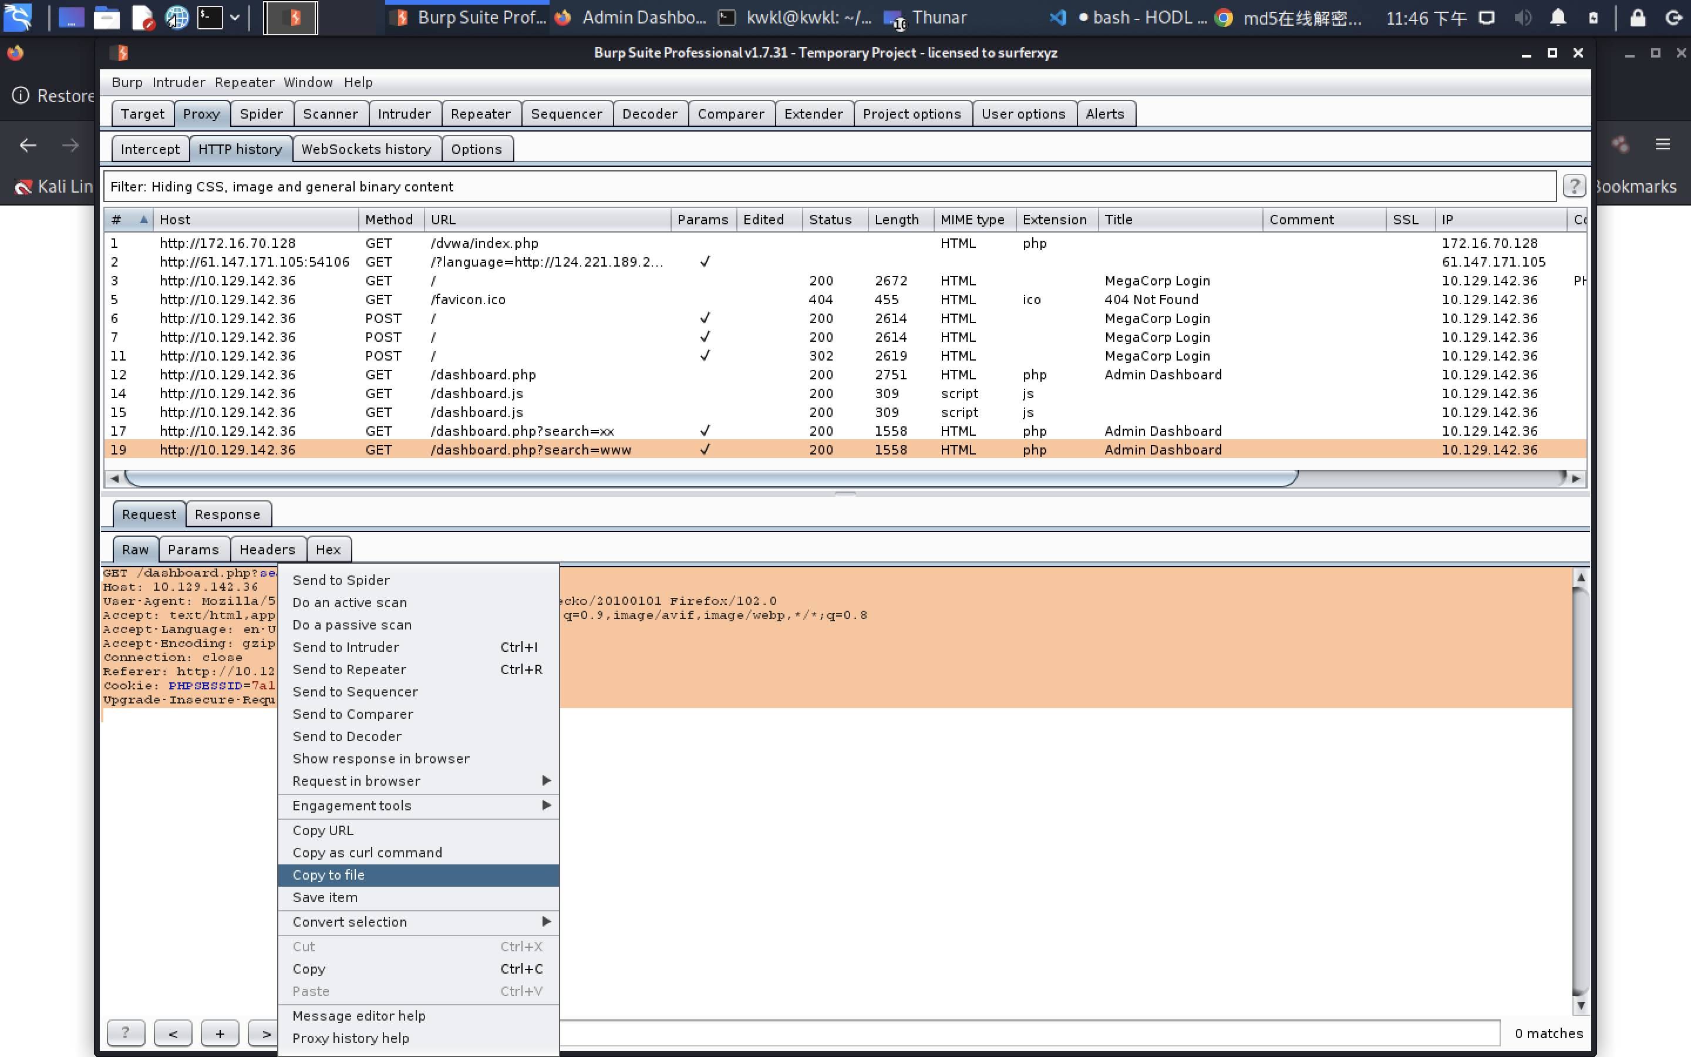Image resolution: width=1691 pixels, height=1057 pixels.
Task: Open the proxy Options sub-tab
Action: (477, 149)
